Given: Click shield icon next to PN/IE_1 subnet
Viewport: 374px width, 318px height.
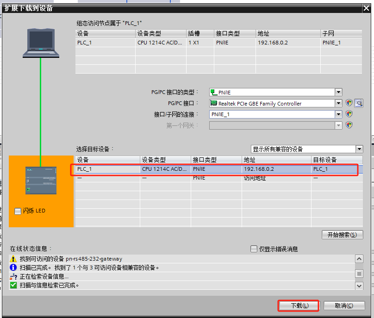Looking at the screenshot, I should pyautogui.click(x=349, y=114).
